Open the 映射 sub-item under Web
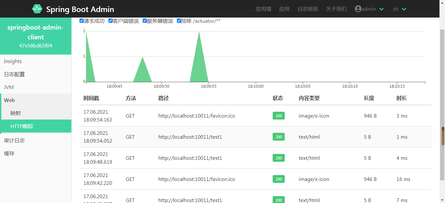 (x=36, y=113)
